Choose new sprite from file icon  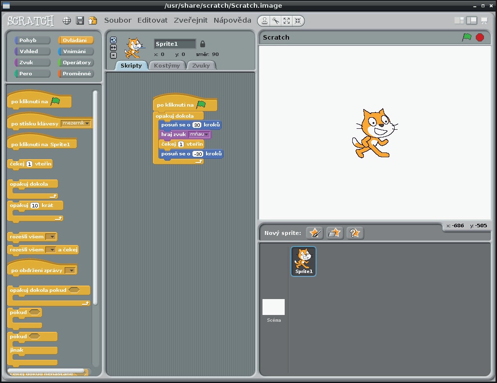[x=334, y=233]
